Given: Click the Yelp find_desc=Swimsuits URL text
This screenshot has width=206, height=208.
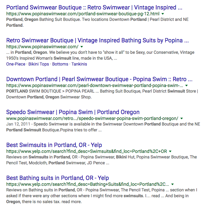Looking at the screenshot, I should 87,151.
